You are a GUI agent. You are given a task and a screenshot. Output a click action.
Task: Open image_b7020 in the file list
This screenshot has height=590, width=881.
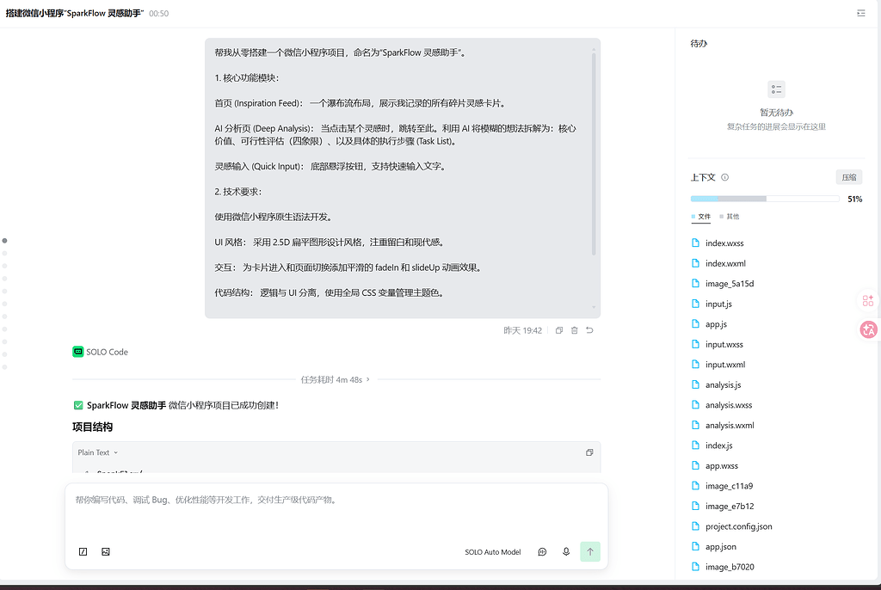point(730,567)
